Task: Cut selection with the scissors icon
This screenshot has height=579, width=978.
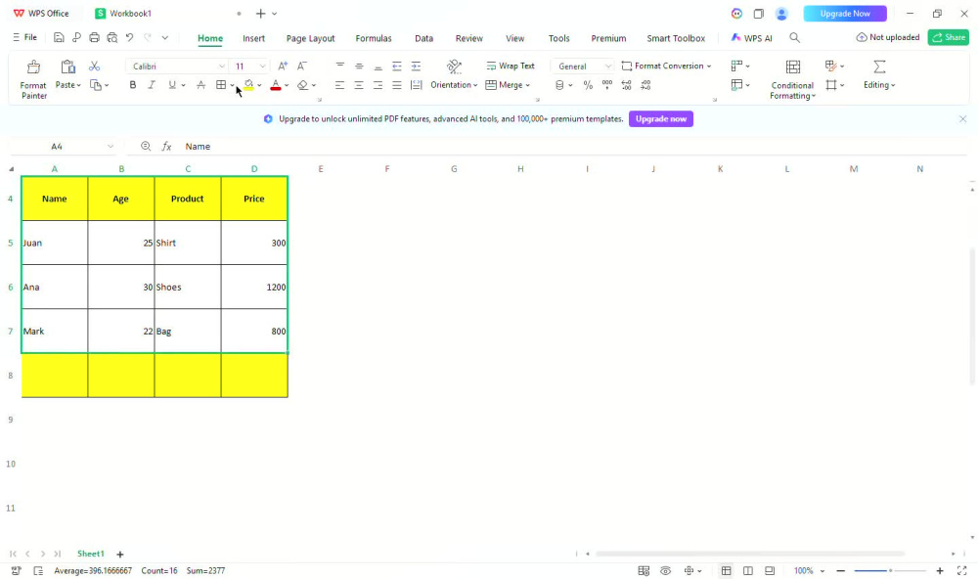Action: click(94, 67)
